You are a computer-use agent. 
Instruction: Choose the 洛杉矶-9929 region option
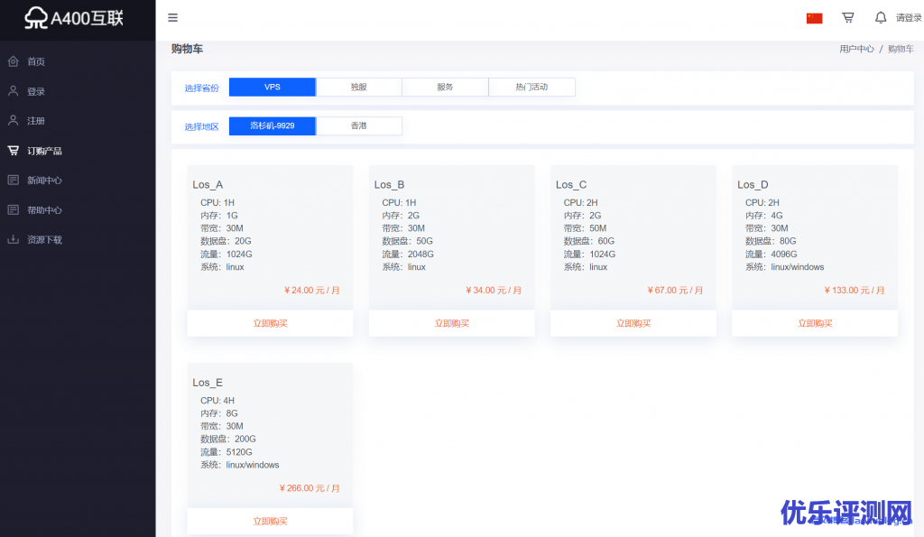click(272, 126)
